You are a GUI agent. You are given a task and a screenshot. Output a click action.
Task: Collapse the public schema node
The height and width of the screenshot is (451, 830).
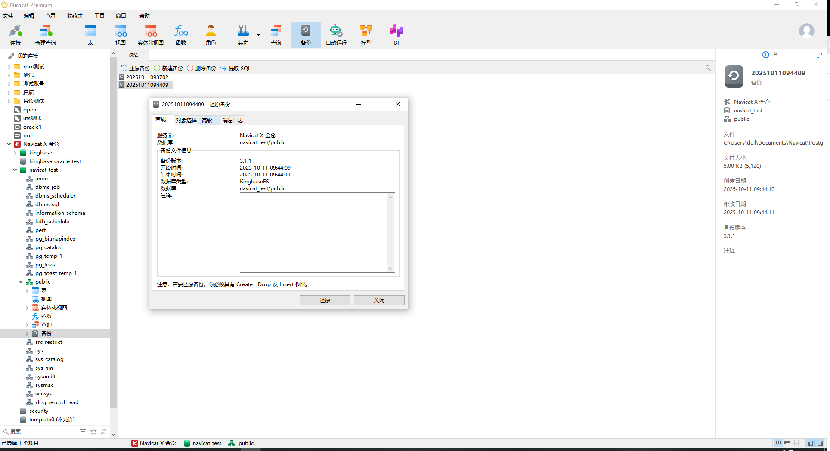[21, 282]
